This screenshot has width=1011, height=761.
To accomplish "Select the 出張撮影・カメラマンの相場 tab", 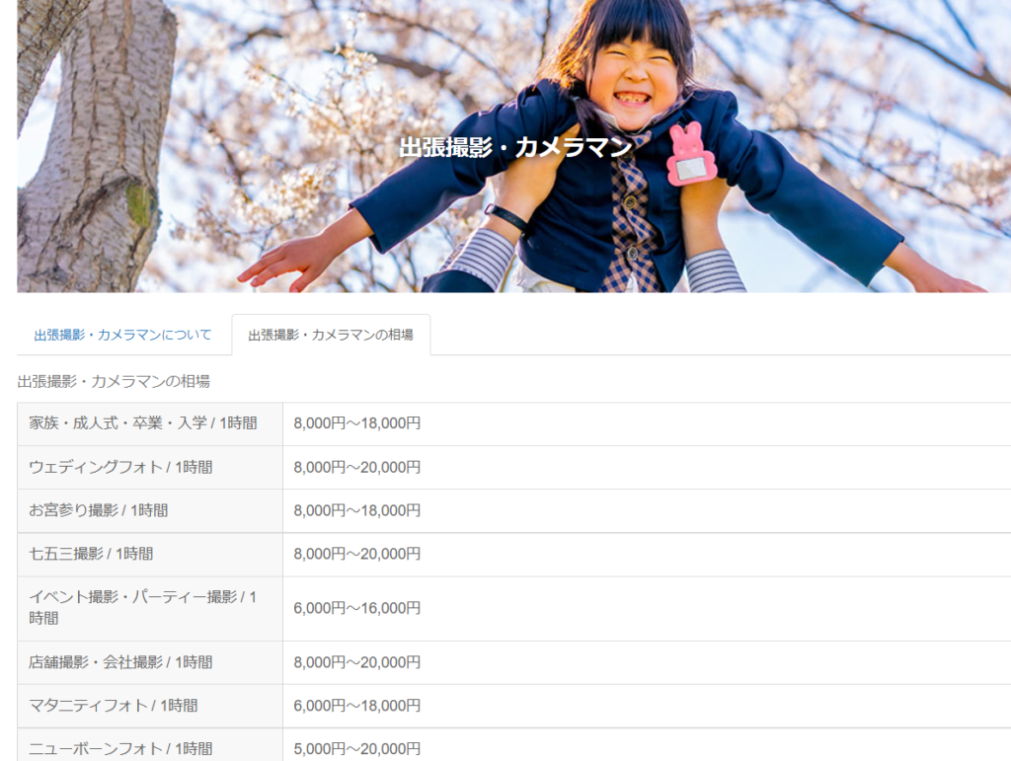I will click(331, 335).
